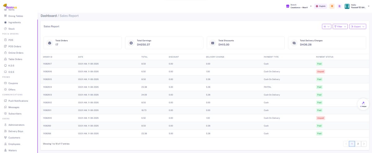Click the ORDER ID column header

tap(47, 57)
